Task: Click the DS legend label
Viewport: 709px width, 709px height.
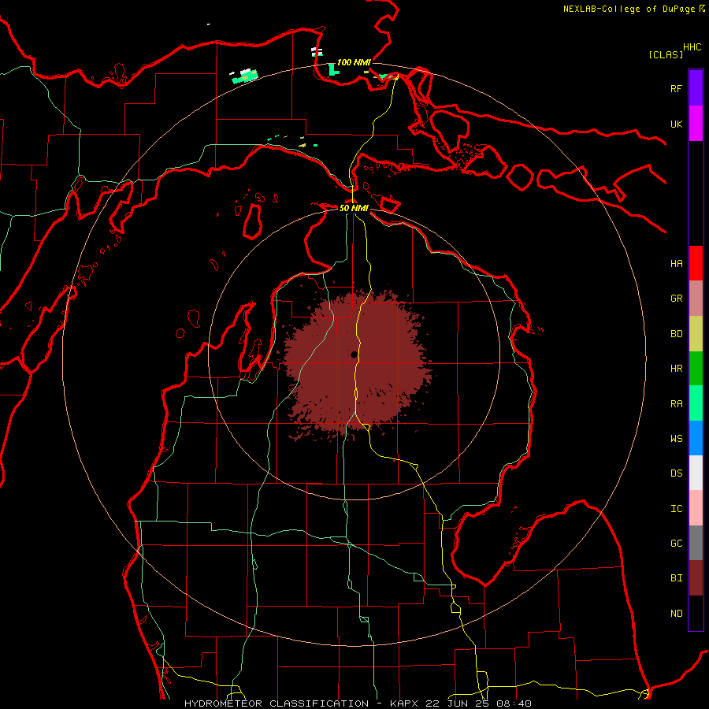Action: point(676,473)
